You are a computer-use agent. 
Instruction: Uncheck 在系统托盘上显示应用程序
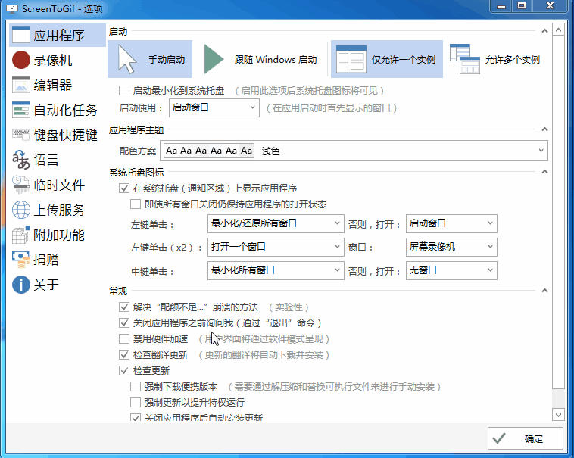coord(124,188)
